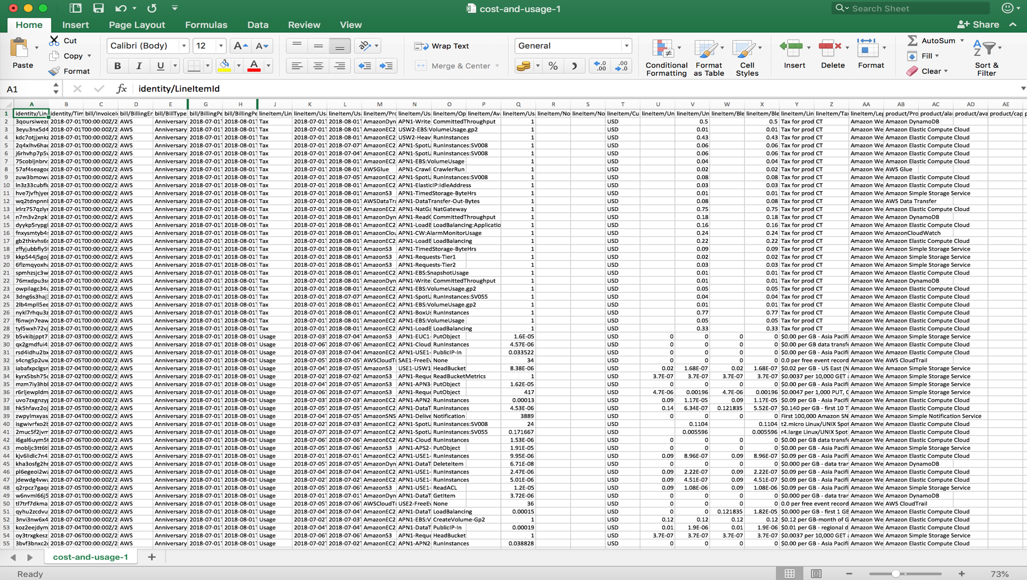Open the font size dropdown
The image size is (1027, 580).
point(221,46)
